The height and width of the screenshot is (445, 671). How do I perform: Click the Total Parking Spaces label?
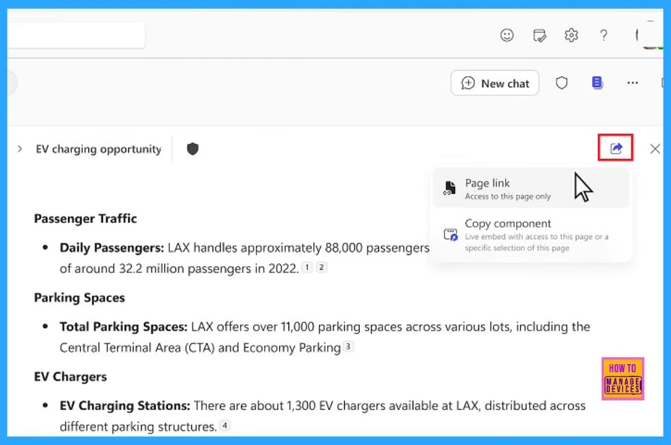[x=123, y=327]
